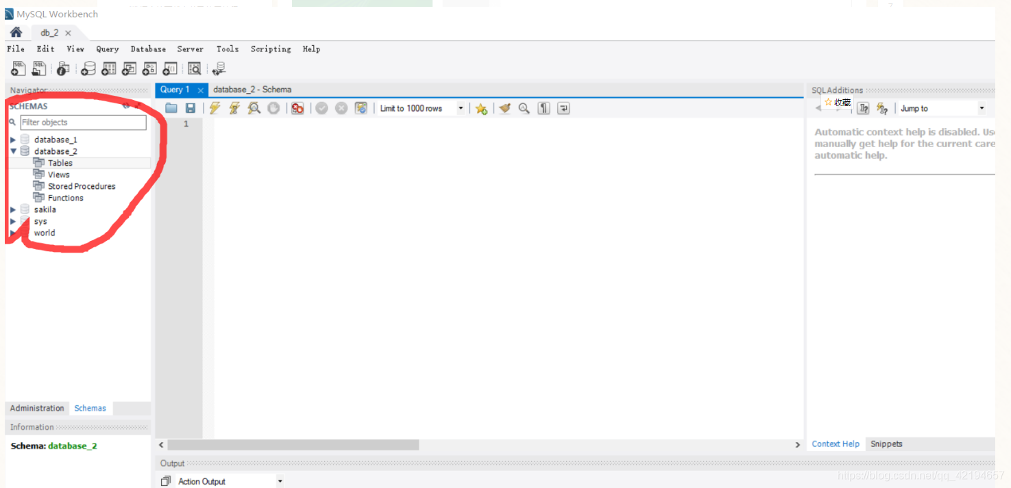
Task: Open a SQL script file in new tab
Action: (x=39, y=68)
